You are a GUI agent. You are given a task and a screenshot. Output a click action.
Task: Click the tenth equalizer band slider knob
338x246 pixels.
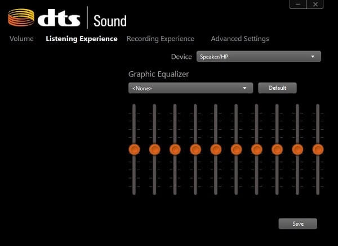pos(318,149)
